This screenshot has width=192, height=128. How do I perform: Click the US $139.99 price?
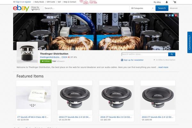[x=64, y=120]
